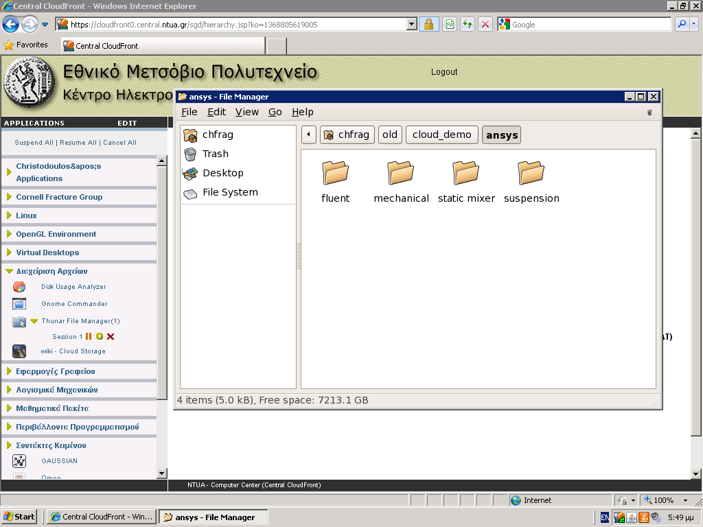Open the View menu in File Manager
The height and width of the screenshot is (527, 703).
click(x=246, y=112)
